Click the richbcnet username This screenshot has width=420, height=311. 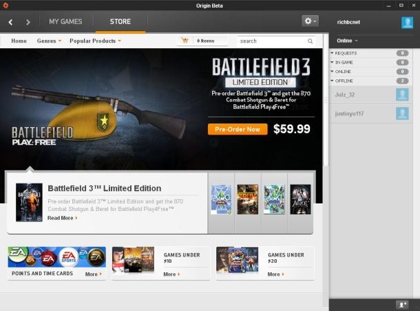point(348,22)
